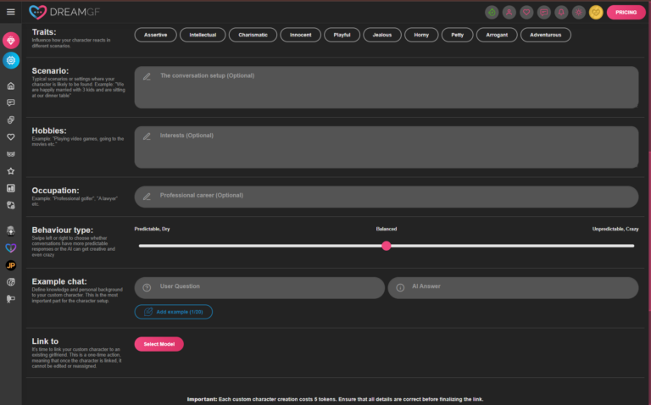The image size is (651, 405).
Task: Toggle the Assertive trait
Action: (156, 35)
